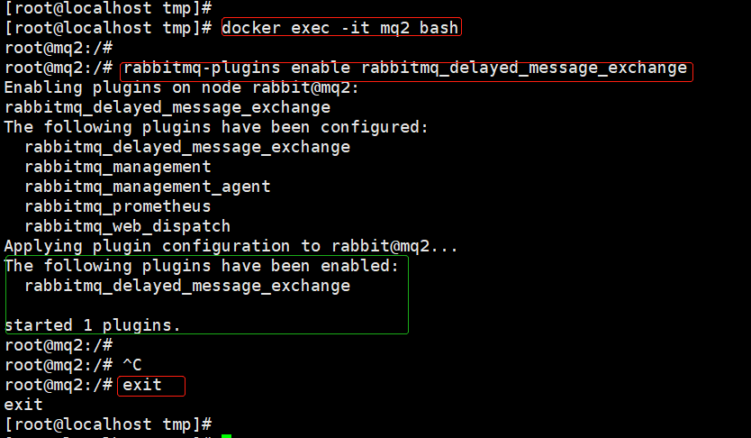Click 'The following plugins have been enabled:' text
This screenshot has width=751, height=438.
pos(202,266)
